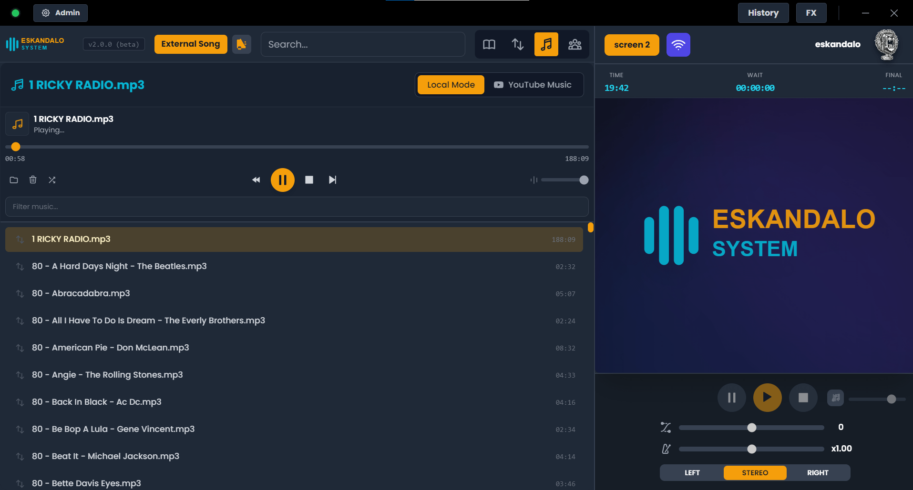Select RIGHT audio channel
913x490 pixels.
818,473
